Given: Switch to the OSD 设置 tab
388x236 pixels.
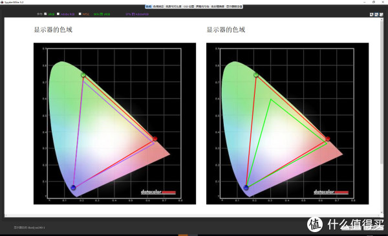Looking at the screenshot, I should (x=189, y=6).
